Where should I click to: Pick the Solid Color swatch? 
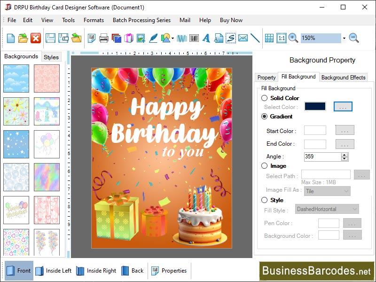tap(314, 106)
